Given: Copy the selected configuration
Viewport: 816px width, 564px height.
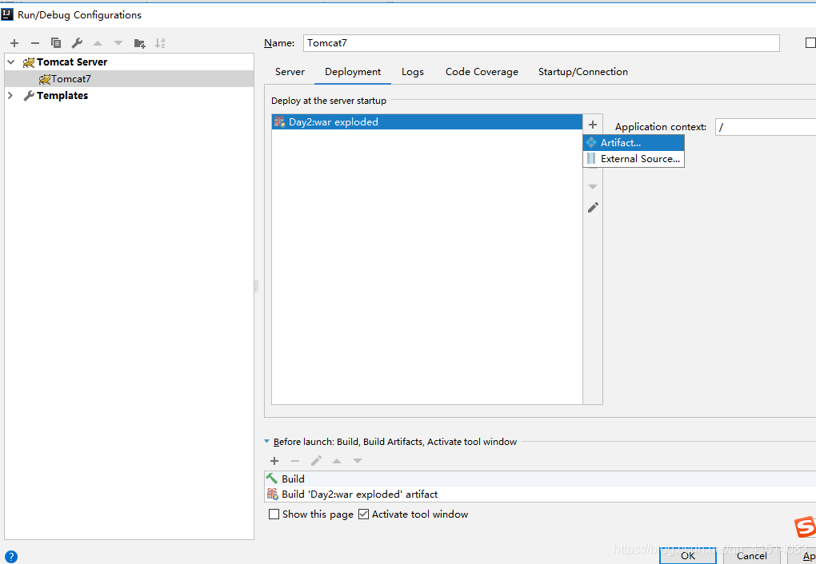Looking at the screenshot, I should coord(56,43).
